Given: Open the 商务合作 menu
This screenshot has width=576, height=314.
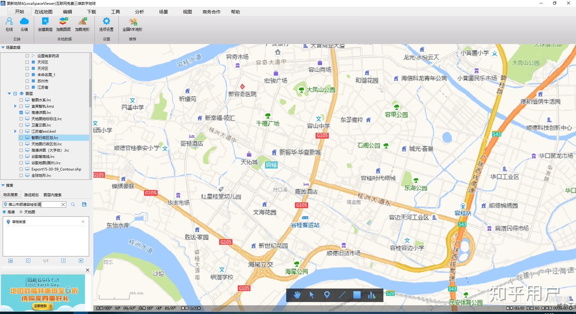Looking at the screenshot, I should coord(211,12).
